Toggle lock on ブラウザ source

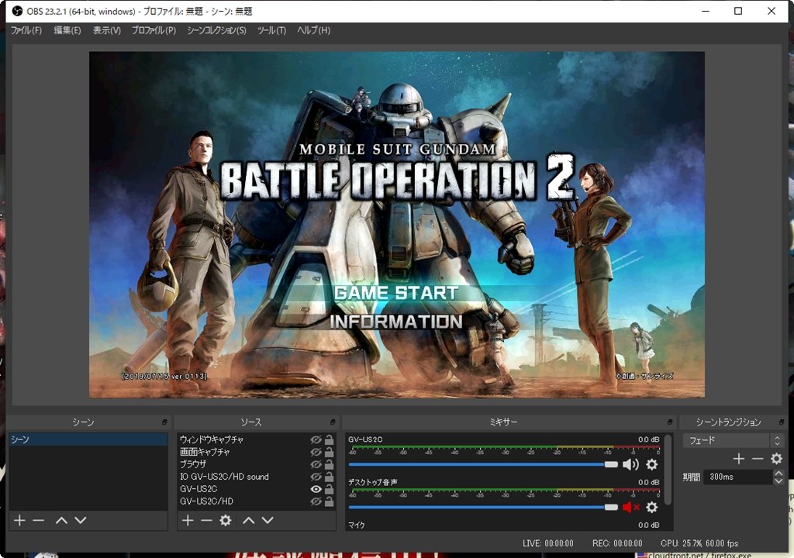click(x=329, y=463)
